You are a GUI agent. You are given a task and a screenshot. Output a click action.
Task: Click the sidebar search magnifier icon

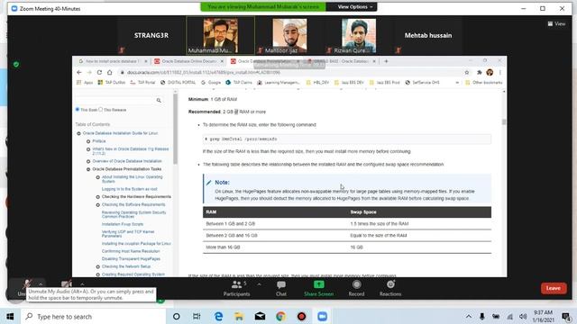coord(159,100)
